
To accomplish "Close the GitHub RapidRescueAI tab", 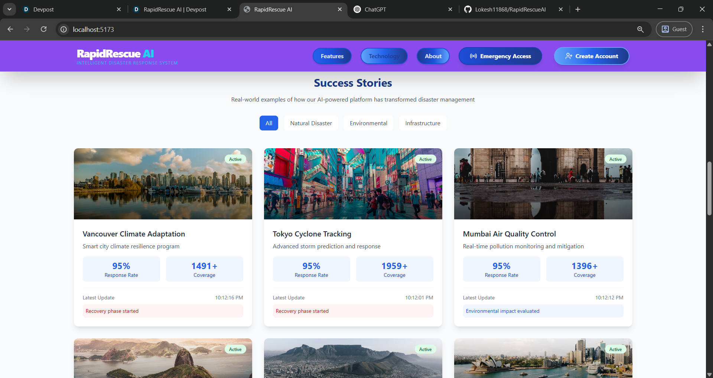I will 561,9.
